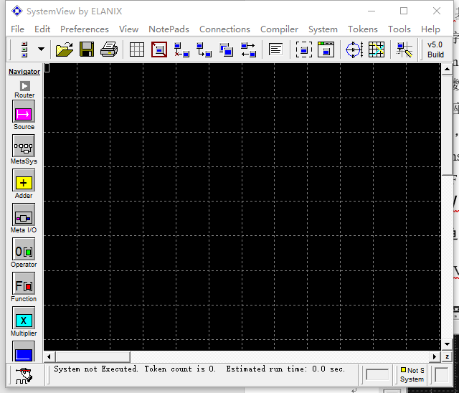The width and height of the screenshot is (459, 393).
Task: Click the Navigator heading label
Action: click(x=24, y=72)
